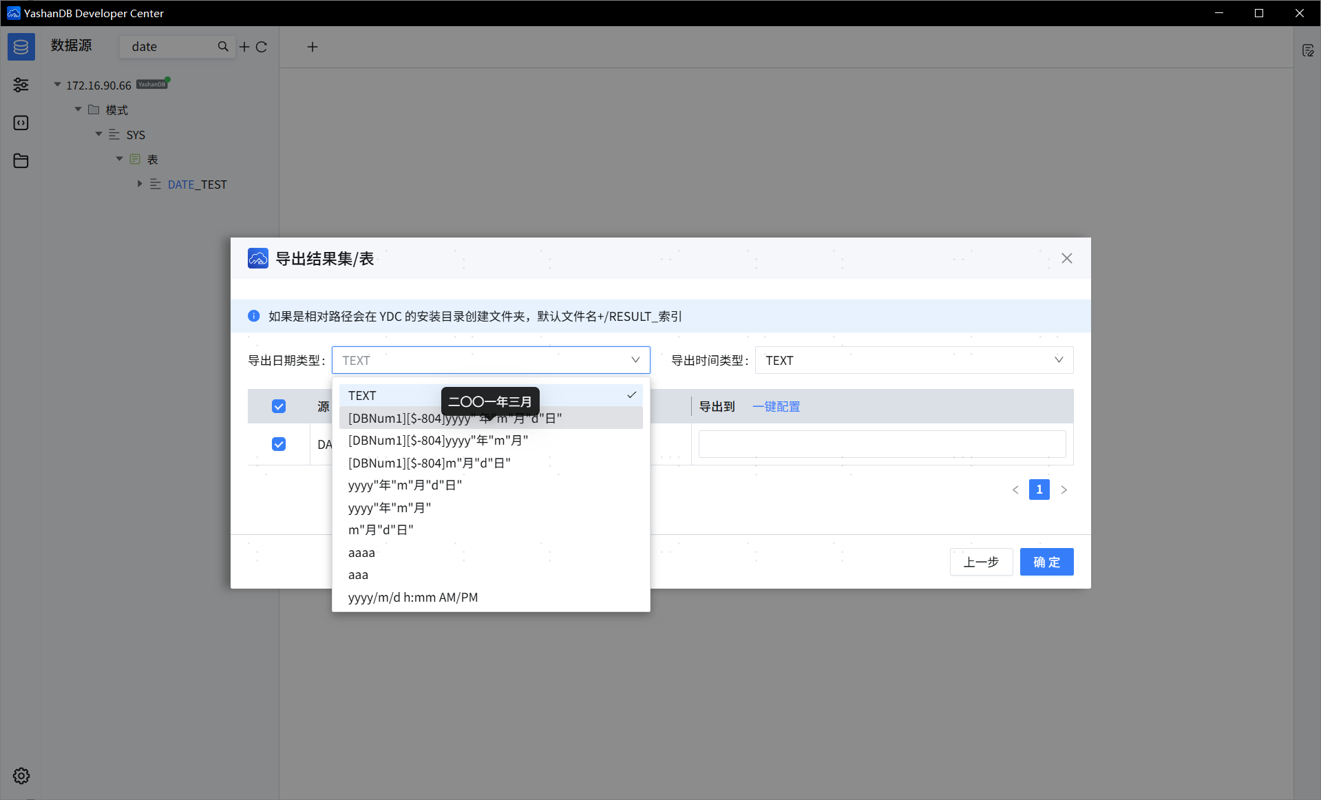The height and width of the screenshot is (800, 1321).
Task: Open the configuration sliders icon in sidebar
Action: tap(21, 85)
